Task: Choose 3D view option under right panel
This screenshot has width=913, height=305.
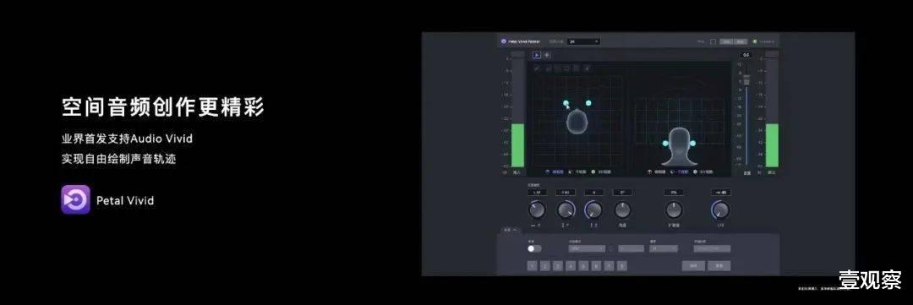Action: [703, 172]
